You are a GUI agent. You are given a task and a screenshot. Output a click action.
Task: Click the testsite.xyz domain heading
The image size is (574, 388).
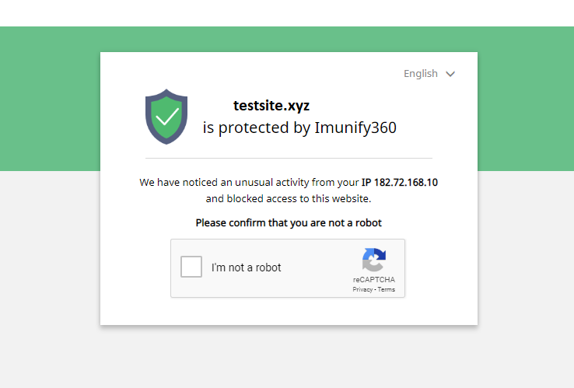click(271, 106)
